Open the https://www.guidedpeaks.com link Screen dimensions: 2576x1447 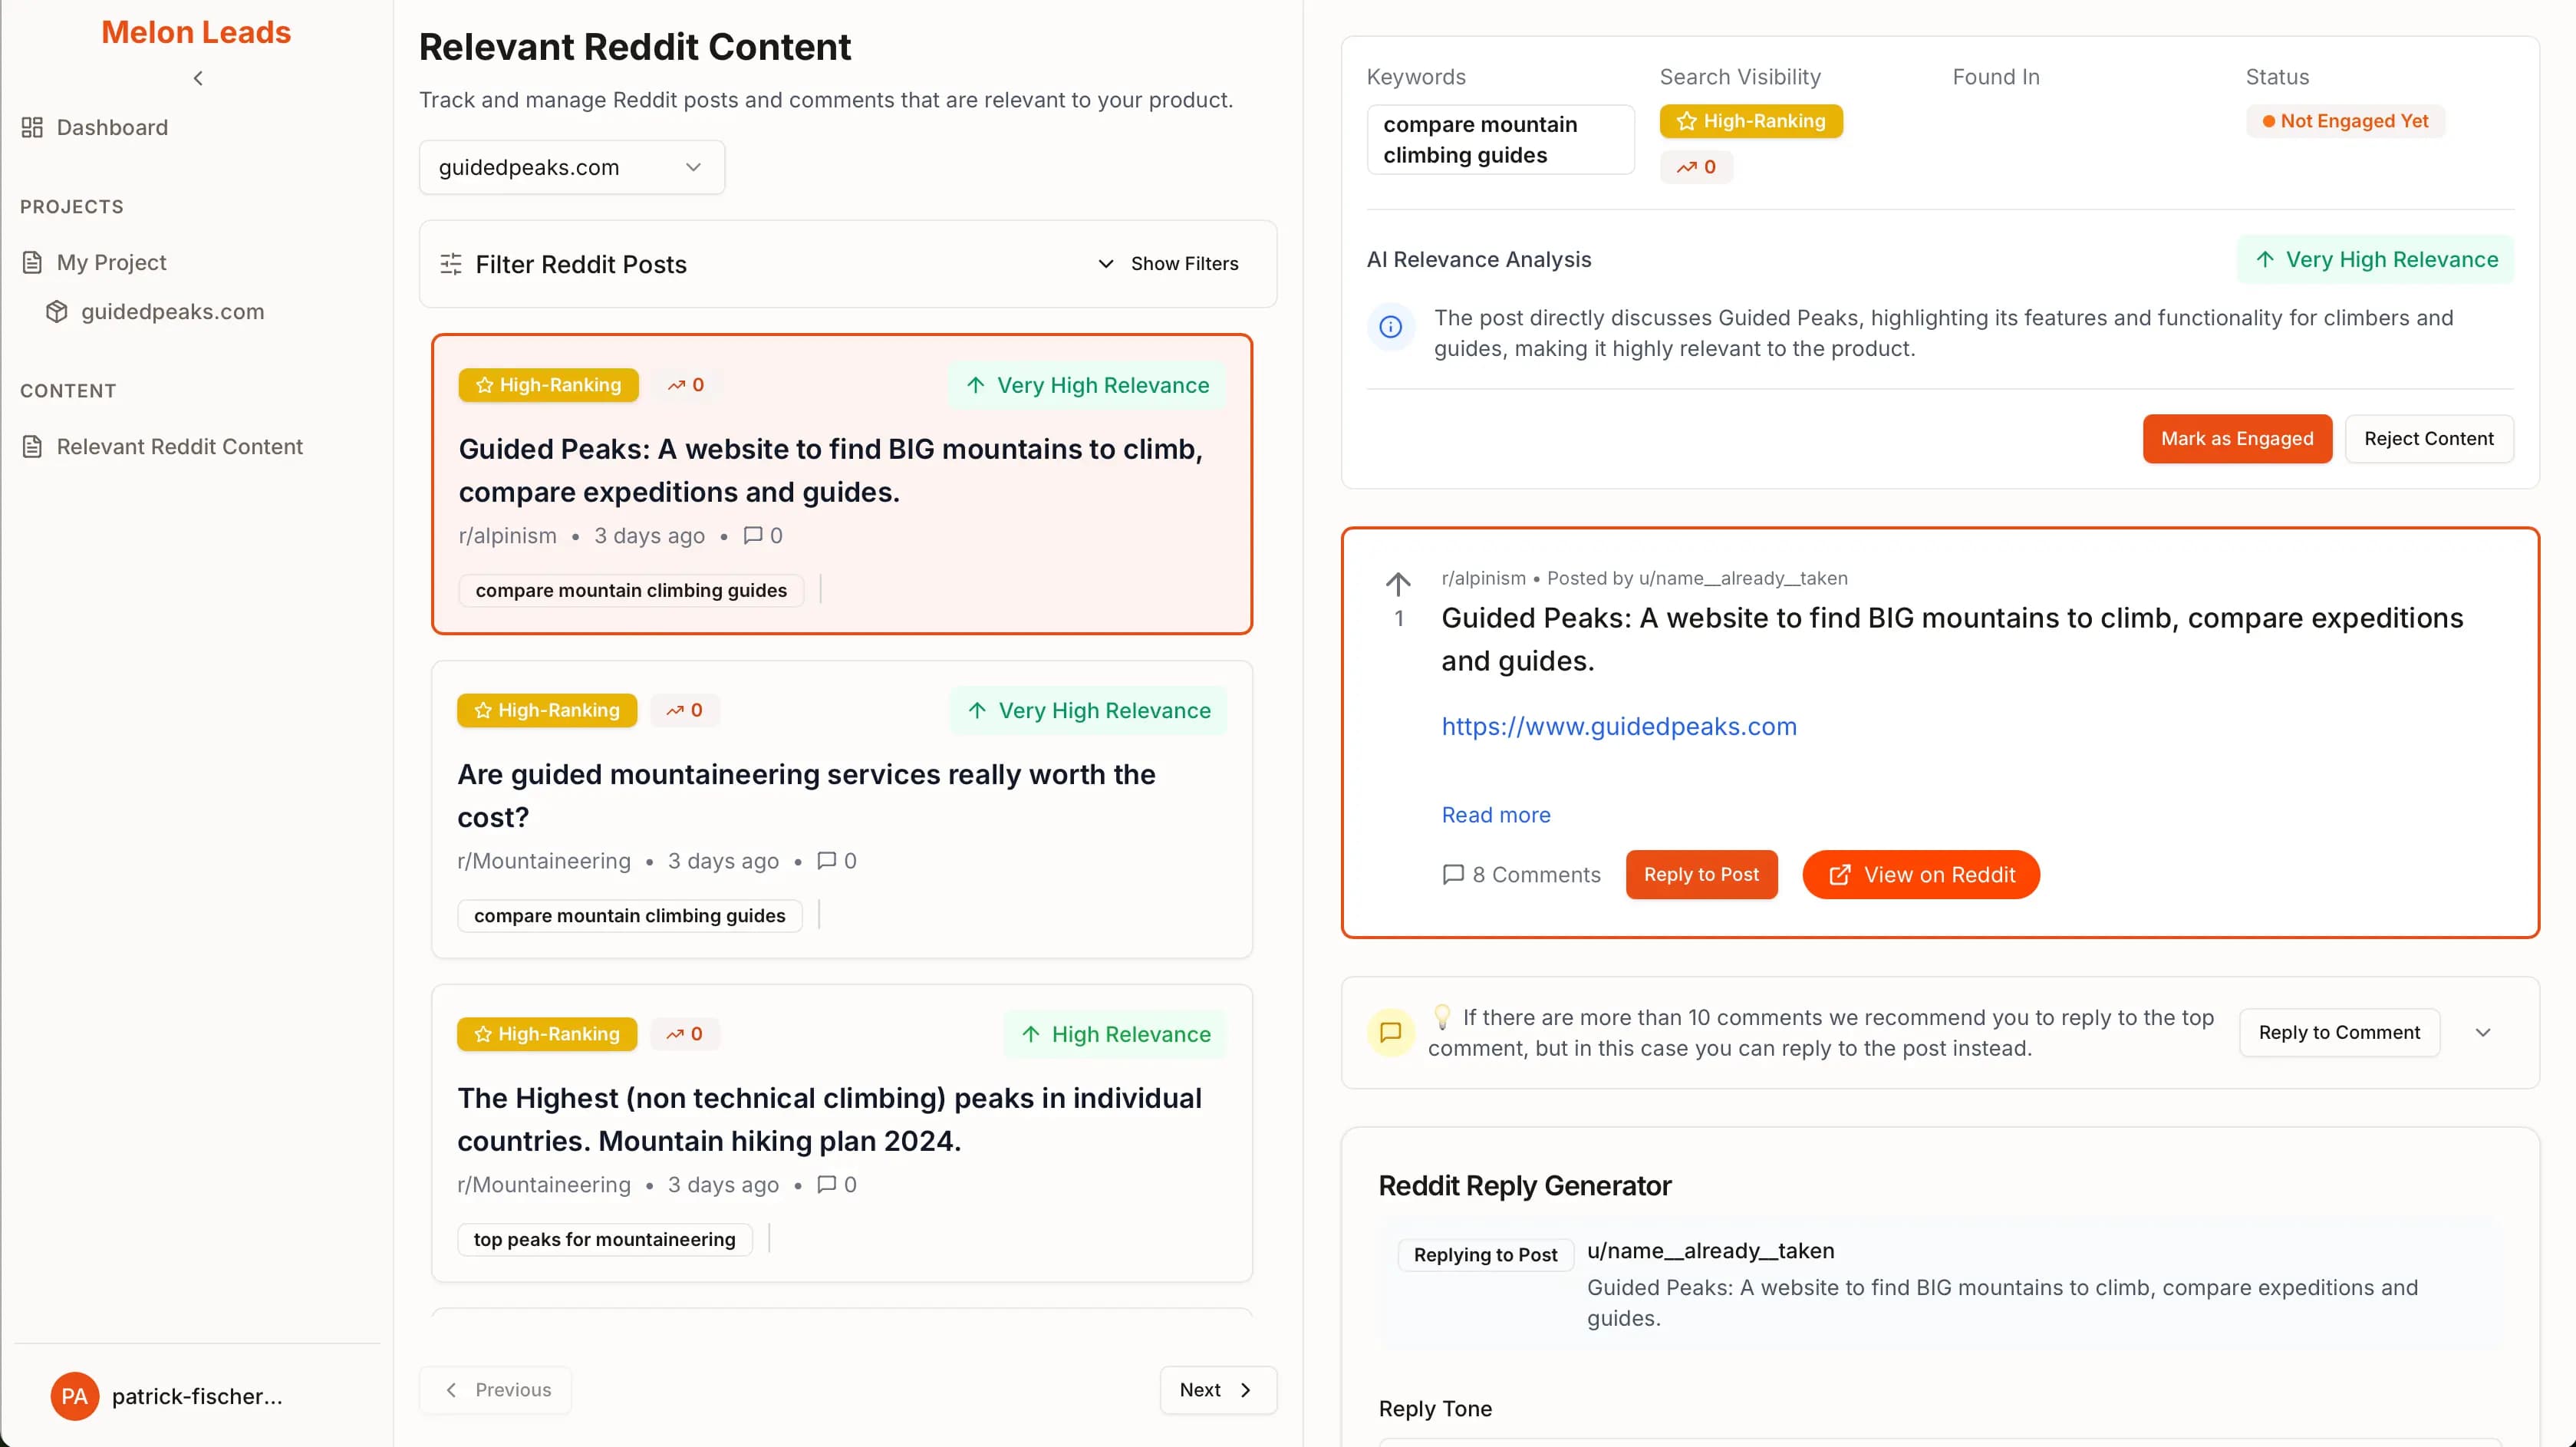click(1618, 726)
